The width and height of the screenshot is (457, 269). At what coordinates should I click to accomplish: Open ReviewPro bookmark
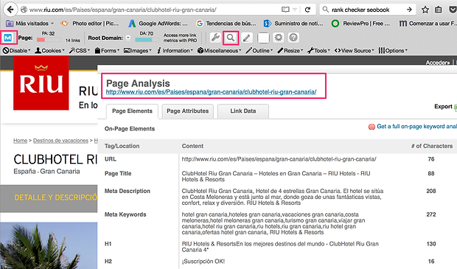point(361,24)
